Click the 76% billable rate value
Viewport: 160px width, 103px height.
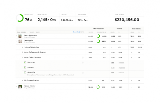[x=29, y=20]
